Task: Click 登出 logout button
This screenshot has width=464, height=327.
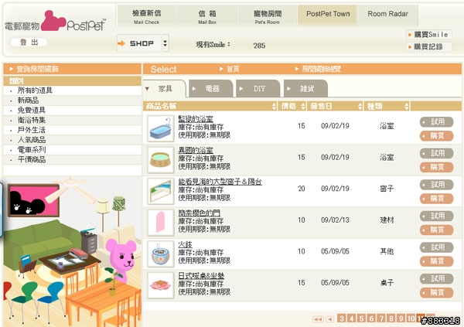Action: coord(29,43)
